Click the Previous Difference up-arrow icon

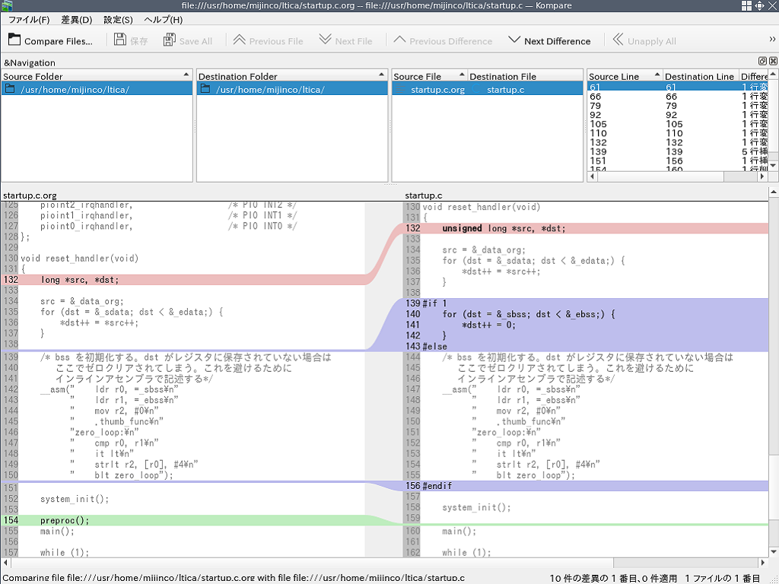[399, 40]
